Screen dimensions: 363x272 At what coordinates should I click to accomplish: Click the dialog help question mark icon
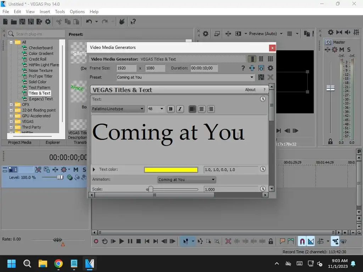pyautogui.click(x=243, y=68)
